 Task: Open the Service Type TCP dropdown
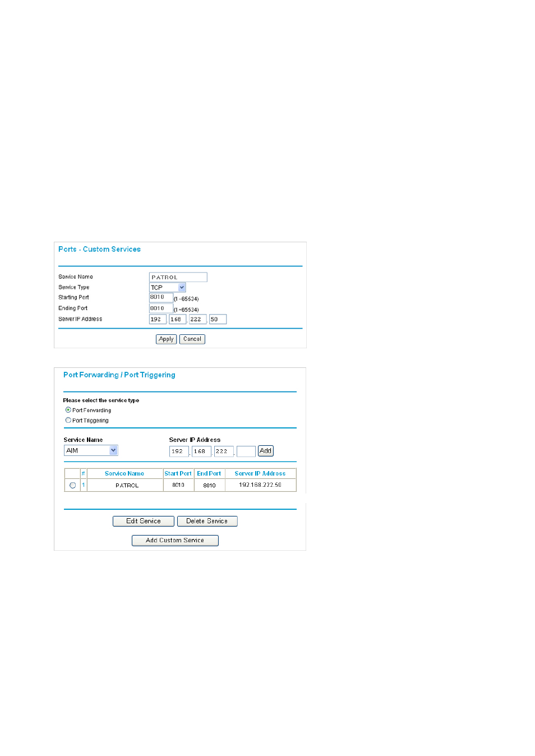click(x=167, y=287)
